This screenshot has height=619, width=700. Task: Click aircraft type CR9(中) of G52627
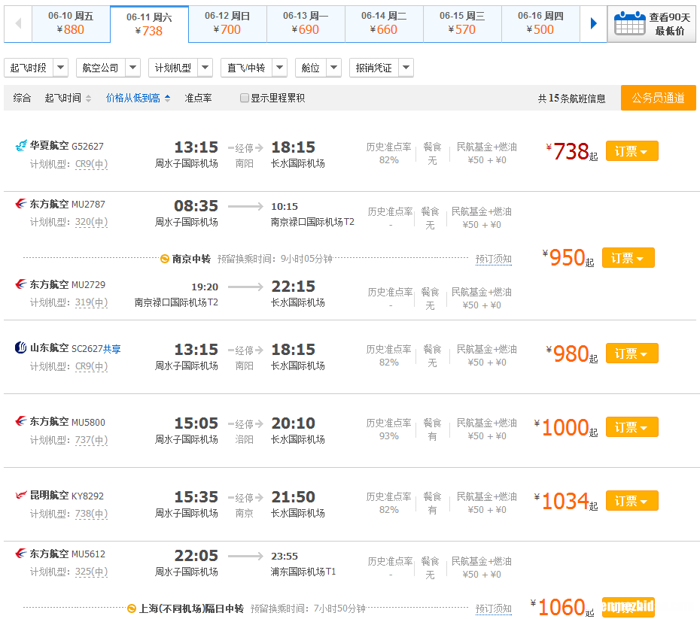click(x=92, y=164)
